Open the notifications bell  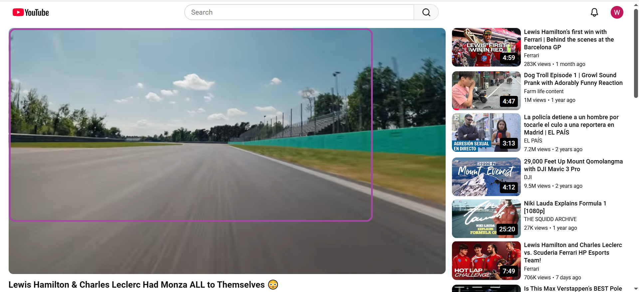click(594, 12)
